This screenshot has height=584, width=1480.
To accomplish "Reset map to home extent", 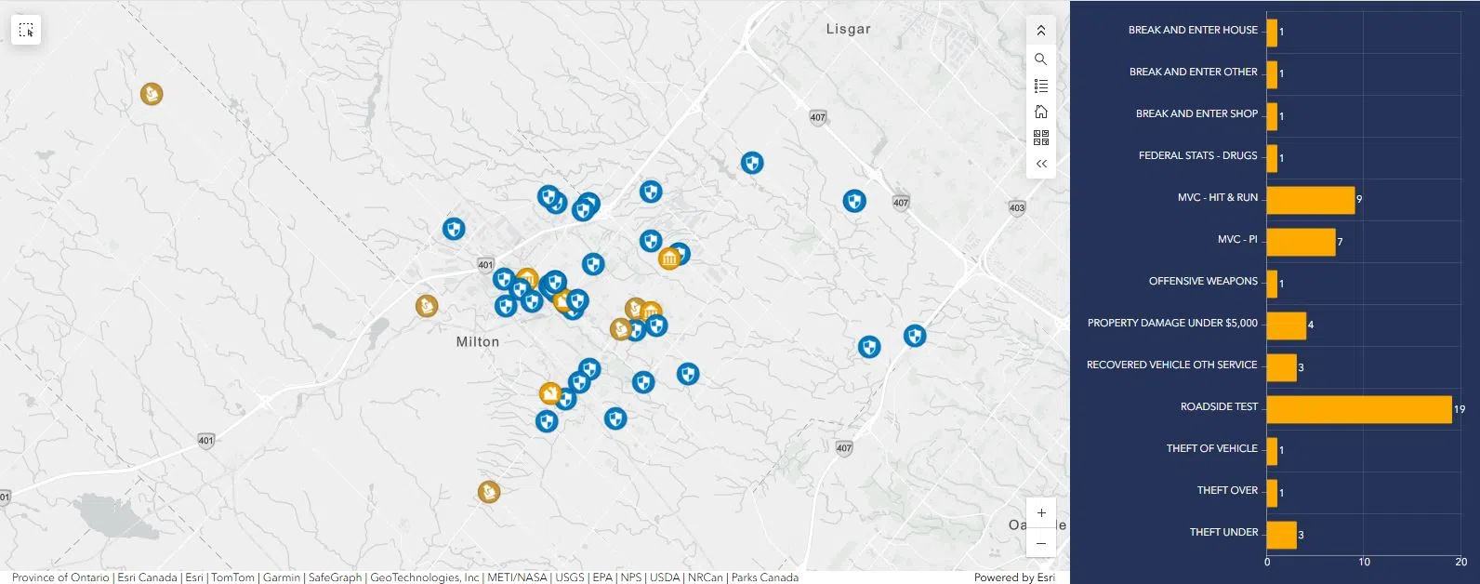I will pyautogui.click(x=1040, y=113).
